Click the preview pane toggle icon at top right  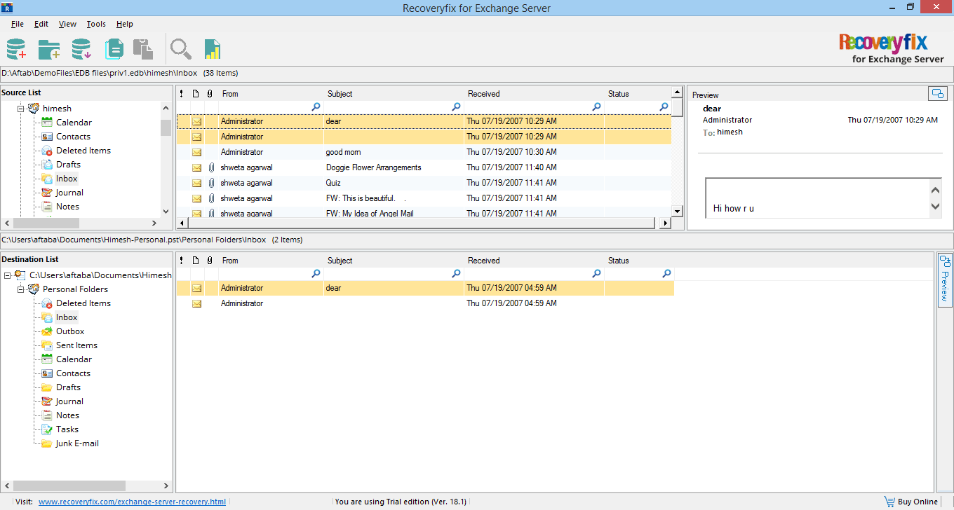[x=937, y=93]
